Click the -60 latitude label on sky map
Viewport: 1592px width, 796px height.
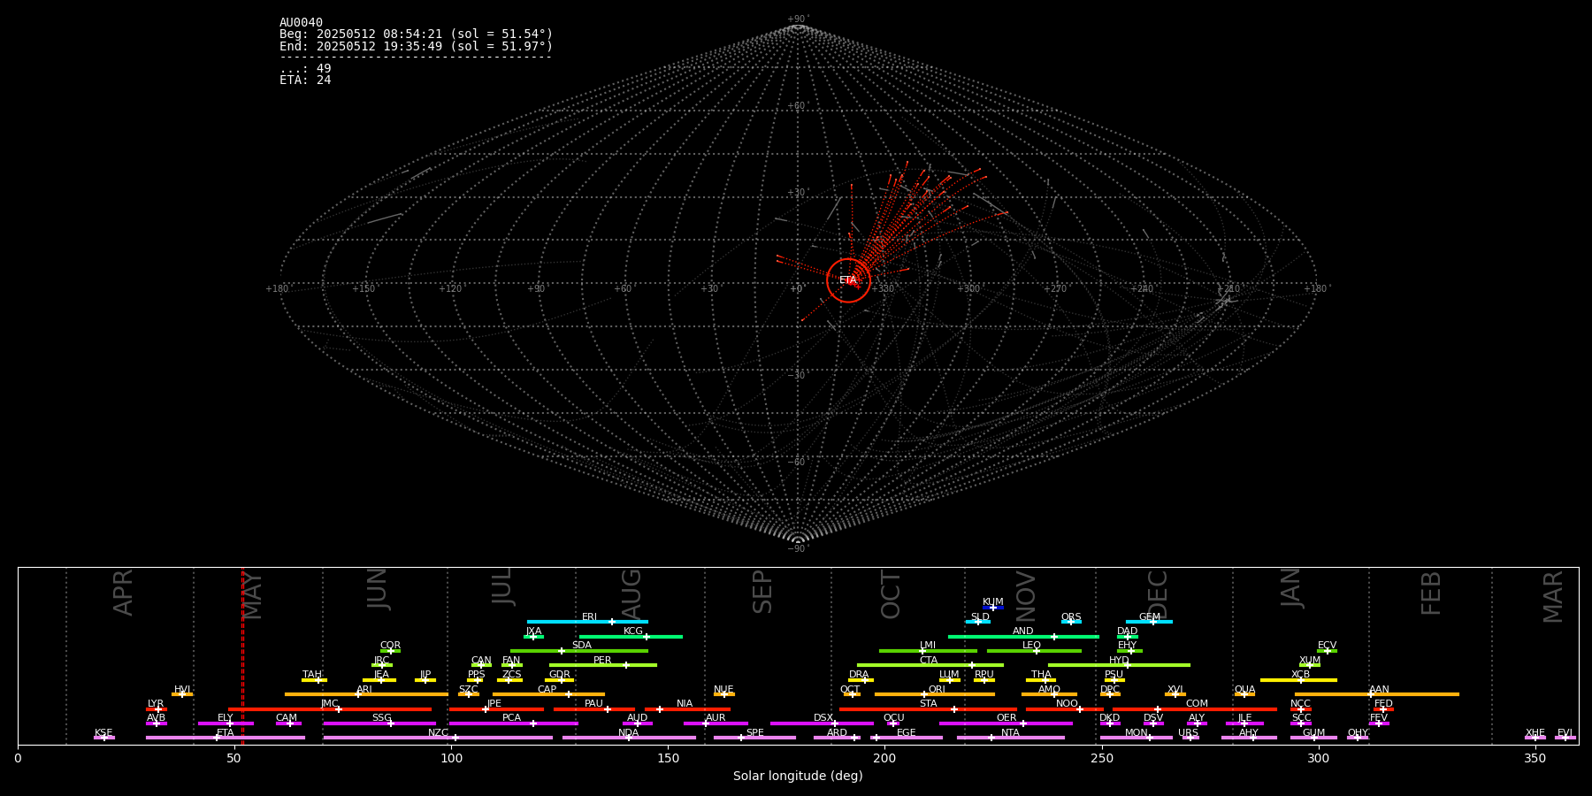pyautogui.click(x=798, y=462)
